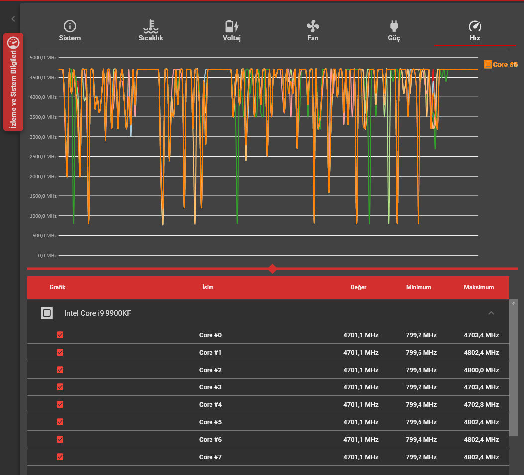
Task: Click the CPU chip icon beside Intel Core
Action: point(47,313)
